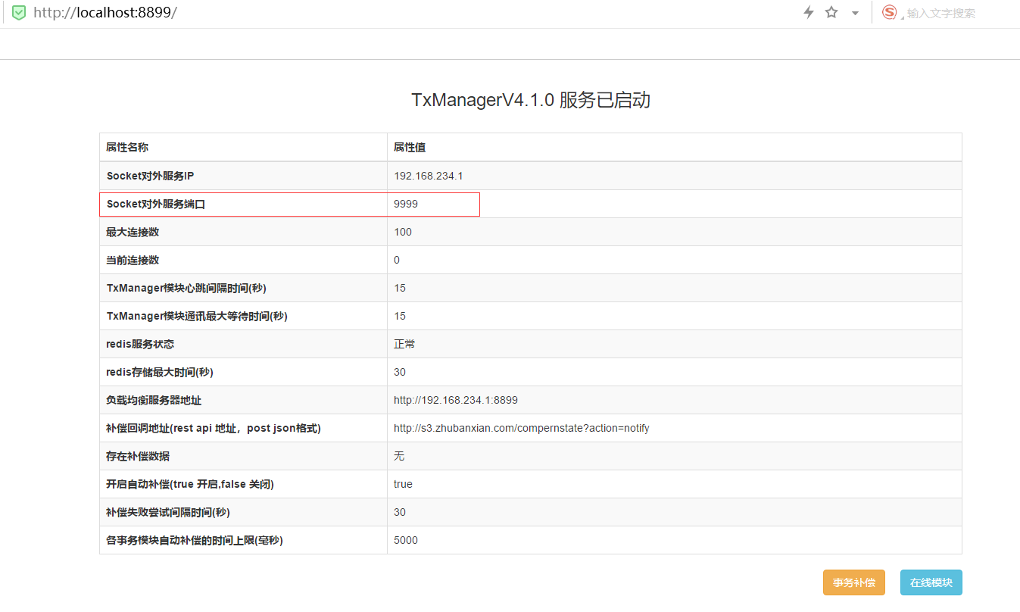The width and height of the screenshot is (1020, 612).
Task: Select the redis服务状态 label
Action: (140, 344)
